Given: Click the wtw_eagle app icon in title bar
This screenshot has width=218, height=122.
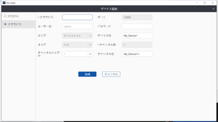Looking at the screenshot, I should click(x=4, y=3).
